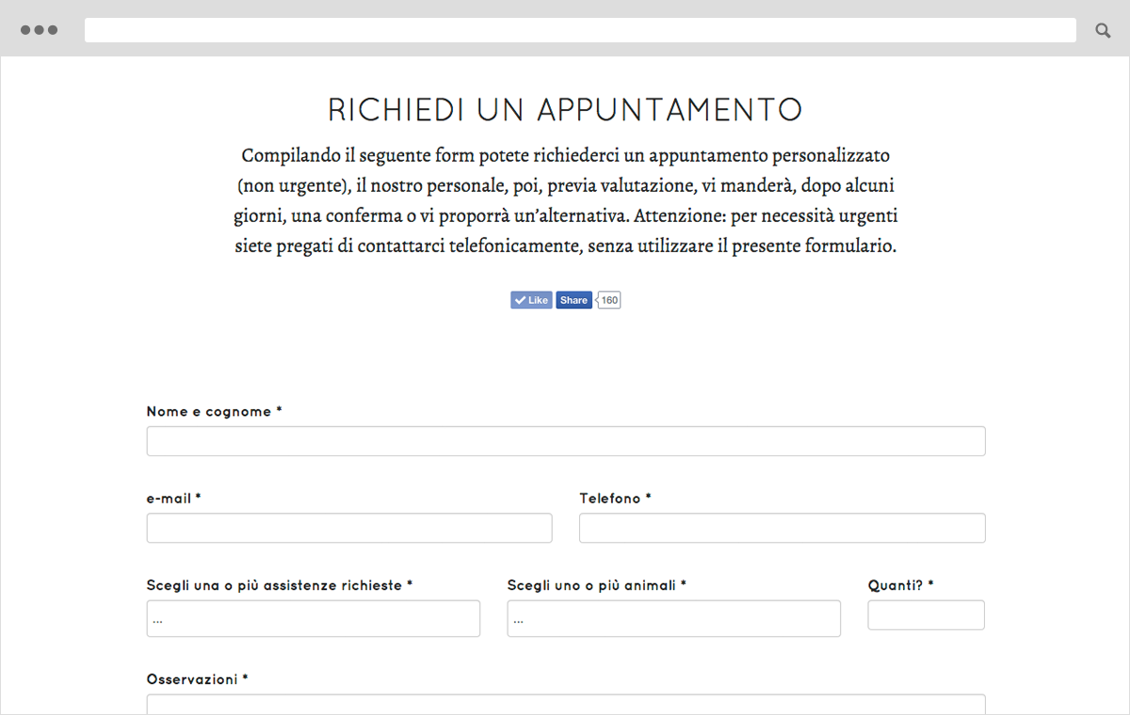This screenshot has height=715, width=1130.
Task: Focus the Osservazioni text area
Action: tap(566, 705)
